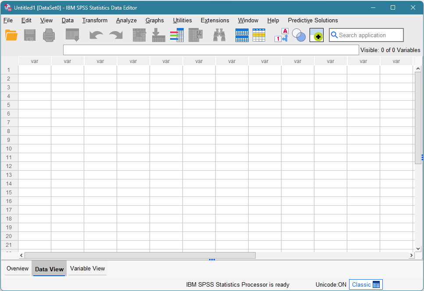The height and width of the screenshot is (291, 424).
Task: Run Descriptive Statistics from the toolbar
Action: click(196, 35)
